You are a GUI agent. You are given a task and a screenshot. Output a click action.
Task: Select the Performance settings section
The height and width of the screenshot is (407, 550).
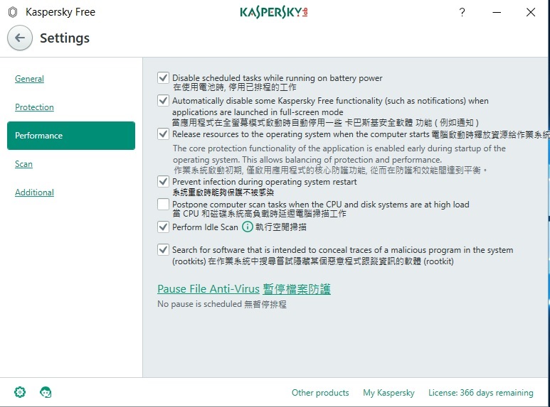(x=71, y=136)
